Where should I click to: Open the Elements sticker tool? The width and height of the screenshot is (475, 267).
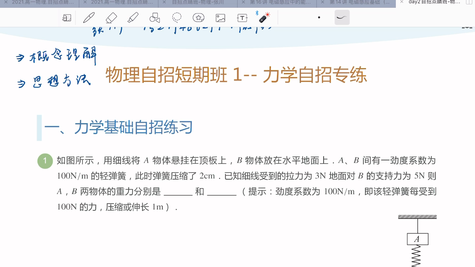coord(199,18)
